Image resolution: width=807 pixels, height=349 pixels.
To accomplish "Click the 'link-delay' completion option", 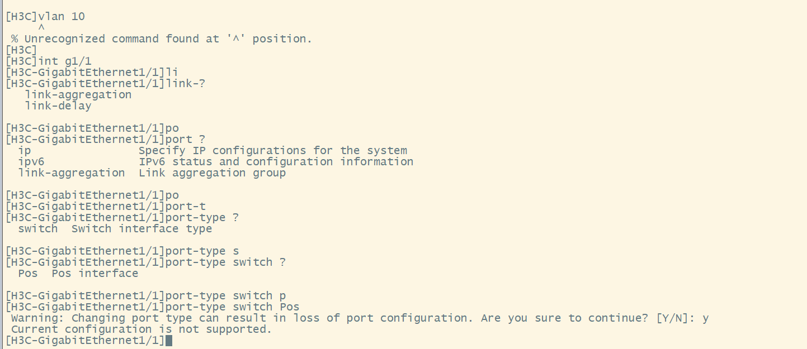I will (x=58, y=106).
